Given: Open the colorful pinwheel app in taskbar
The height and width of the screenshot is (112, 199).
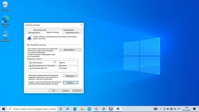Looking at the screenshot, I should point(96,109).
